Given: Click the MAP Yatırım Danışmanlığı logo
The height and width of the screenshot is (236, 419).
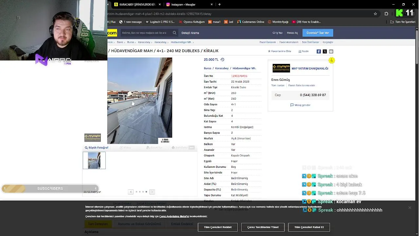Looking at the screenshot, I should click(x=281, y=68).
